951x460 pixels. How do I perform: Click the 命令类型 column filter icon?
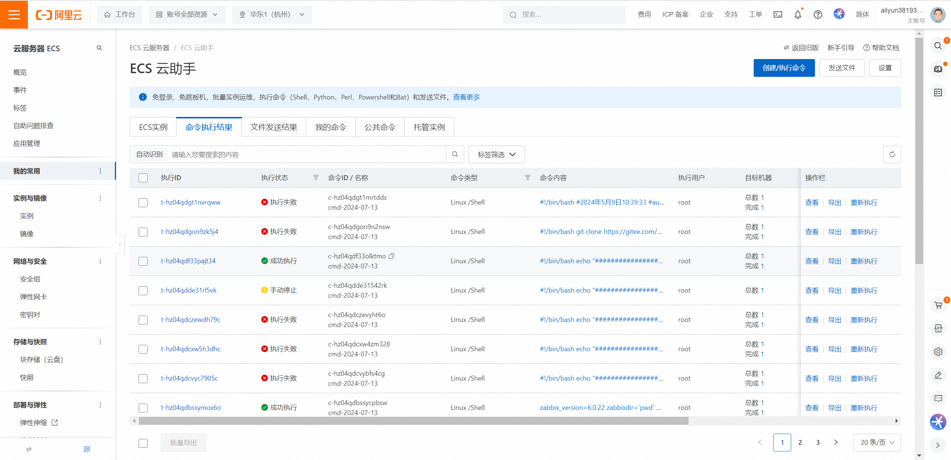point(527,177)
